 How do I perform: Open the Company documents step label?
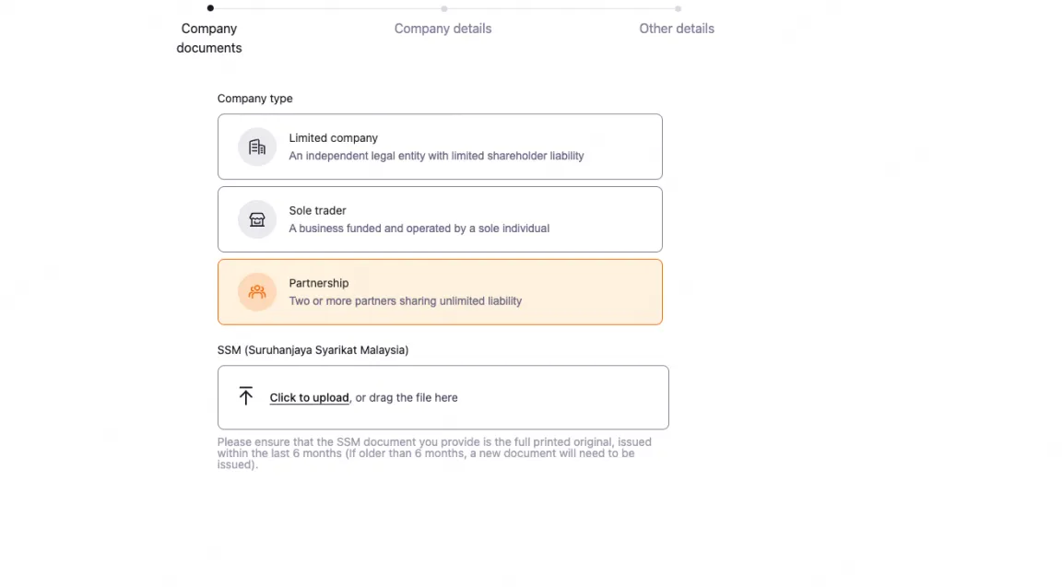pyautogui.click(x=209, y=38)
